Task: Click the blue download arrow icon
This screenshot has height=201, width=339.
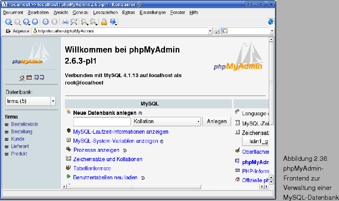Action: (113, 22)
